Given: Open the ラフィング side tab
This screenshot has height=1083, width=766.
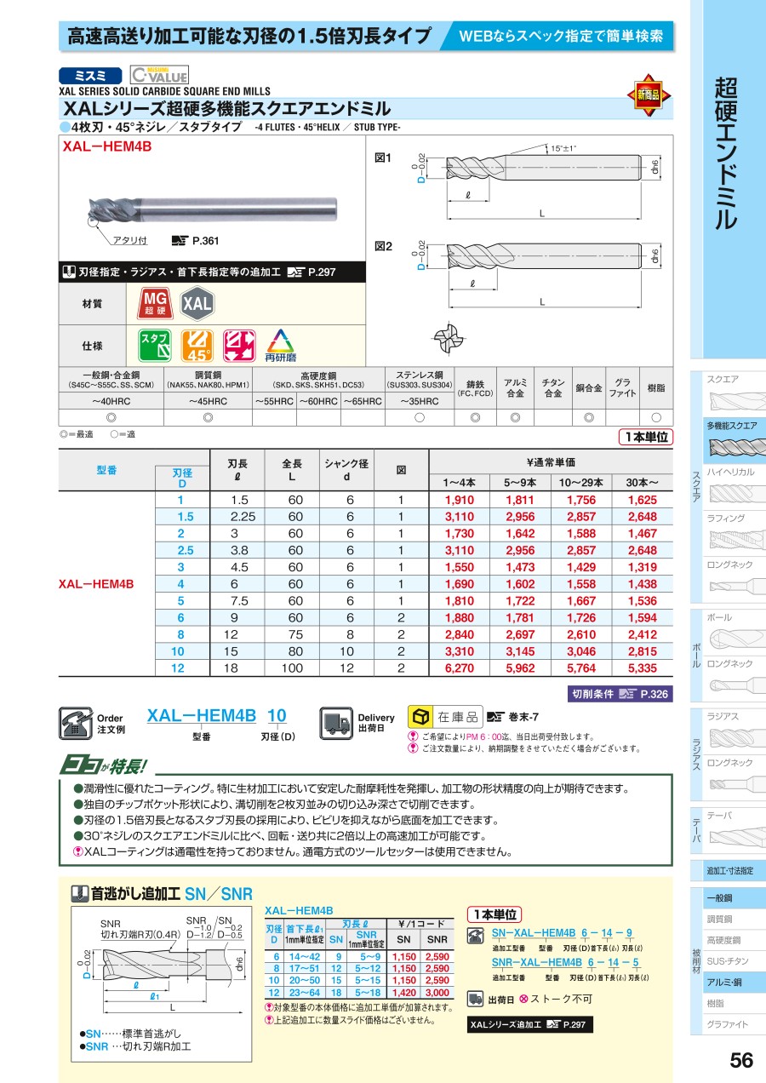Looking at the screenshot, I should pos(729,530).
